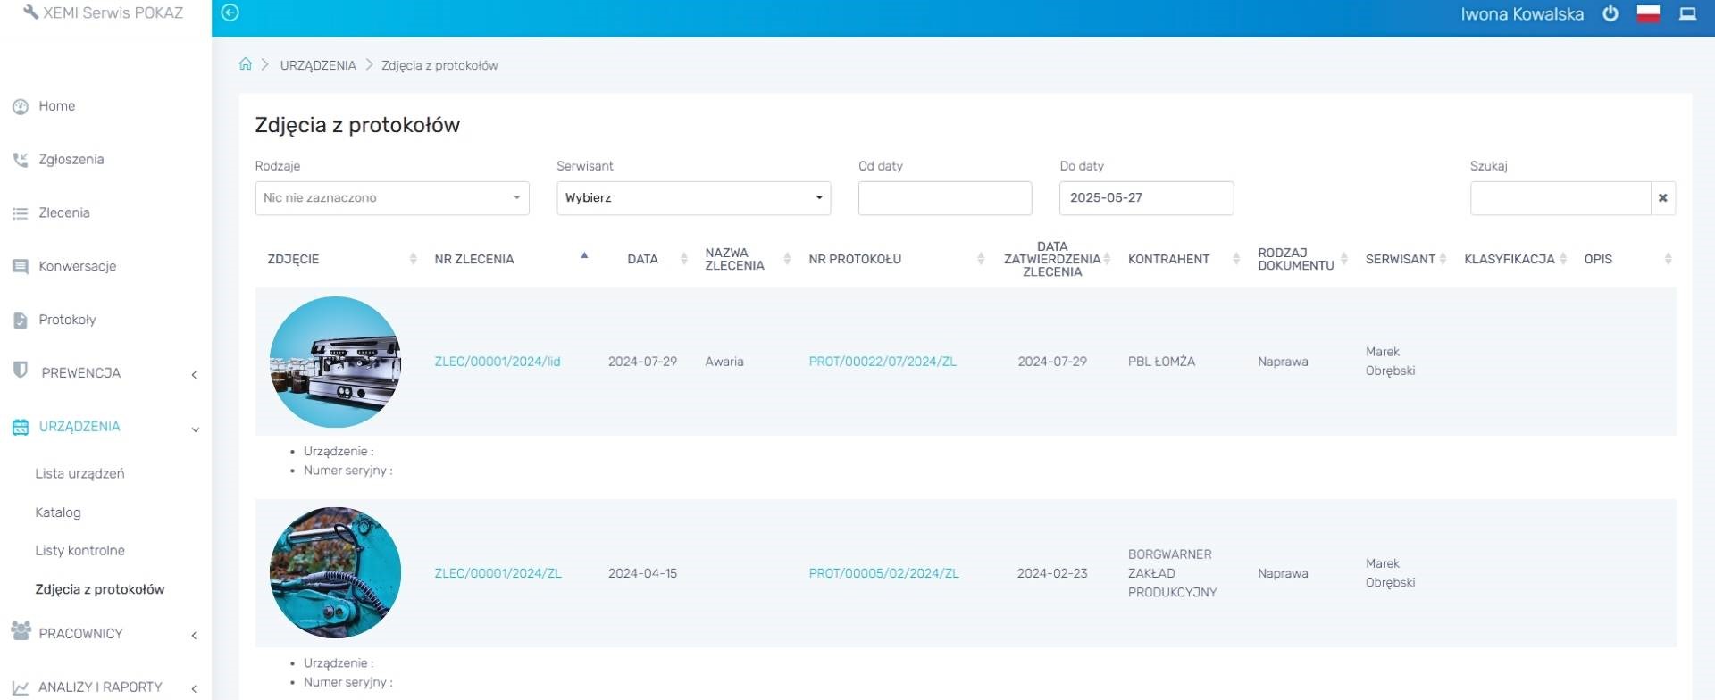The width and height of the screenshot is (1715, 700).
Task: Open the Rodzaje dropdown
Action: tap(392, 198)
